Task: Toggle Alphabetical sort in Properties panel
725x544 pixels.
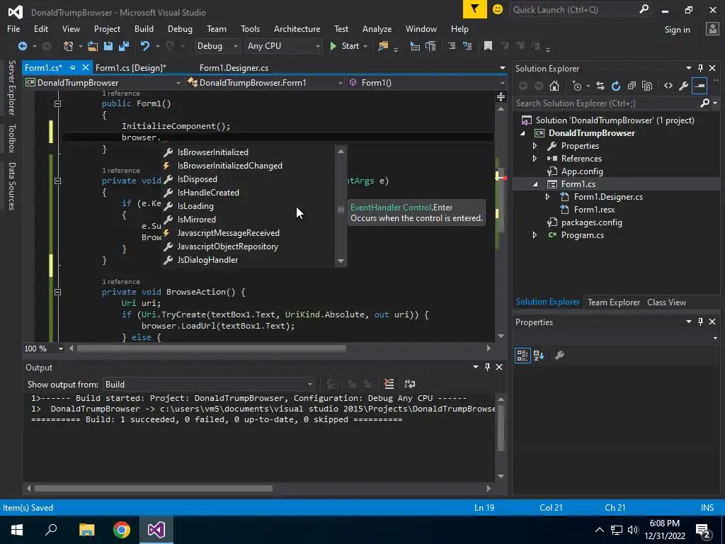Action: pos(539,356)
